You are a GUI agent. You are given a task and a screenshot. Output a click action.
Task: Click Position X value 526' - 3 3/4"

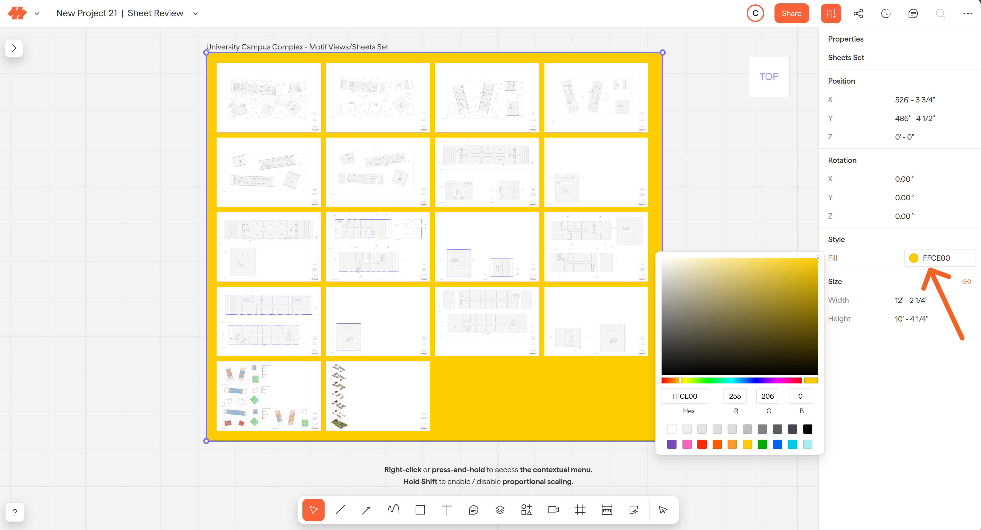point(915,100)
